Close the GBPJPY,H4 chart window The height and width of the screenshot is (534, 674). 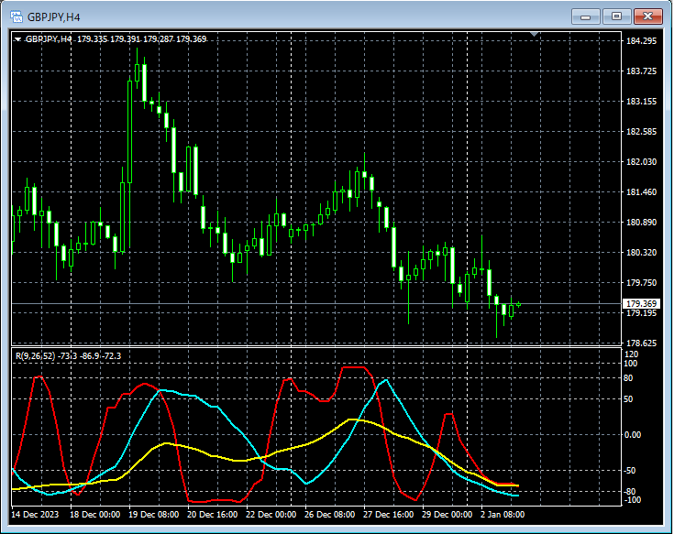647,16
